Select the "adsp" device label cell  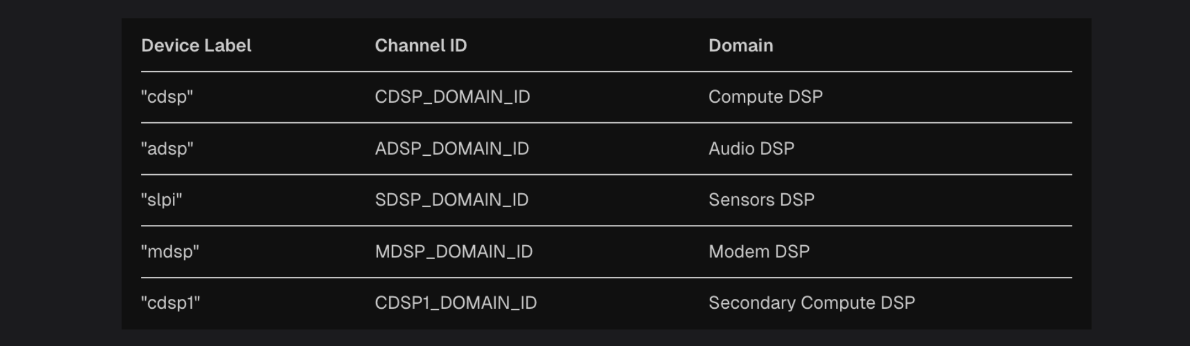click(x=167, y=149)
